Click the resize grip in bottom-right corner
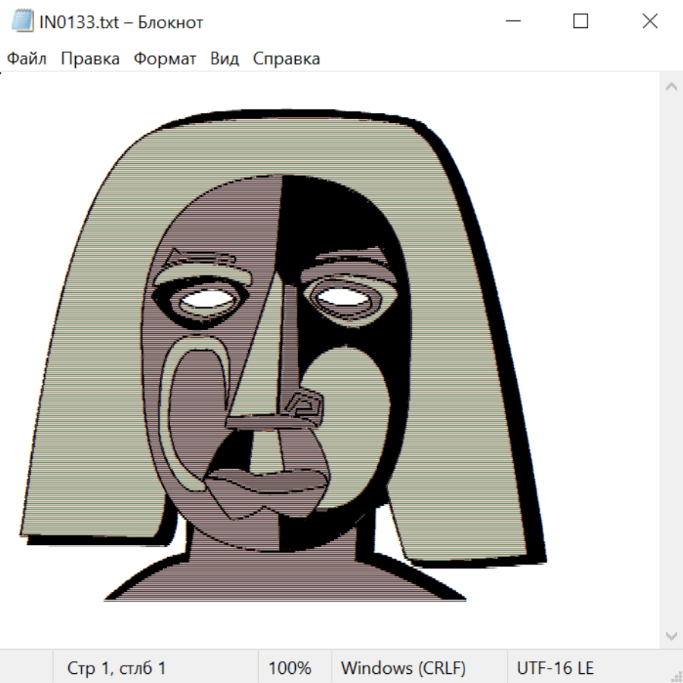 coord(675,675)
